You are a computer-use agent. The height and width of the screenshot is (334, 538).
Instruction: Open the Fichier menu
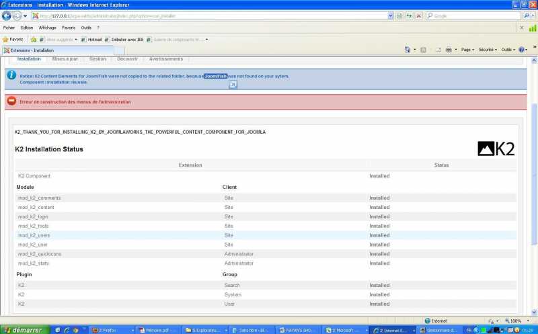point(9,28)
